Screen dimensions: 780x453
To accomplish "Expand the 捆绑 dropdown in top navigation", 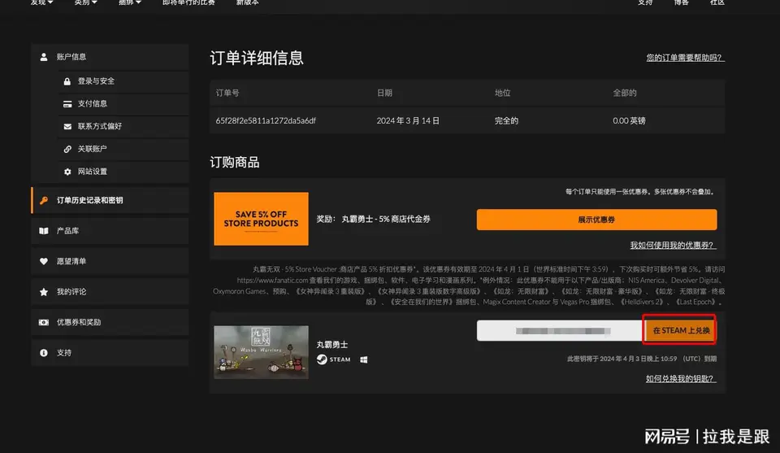I will (130, 2).
